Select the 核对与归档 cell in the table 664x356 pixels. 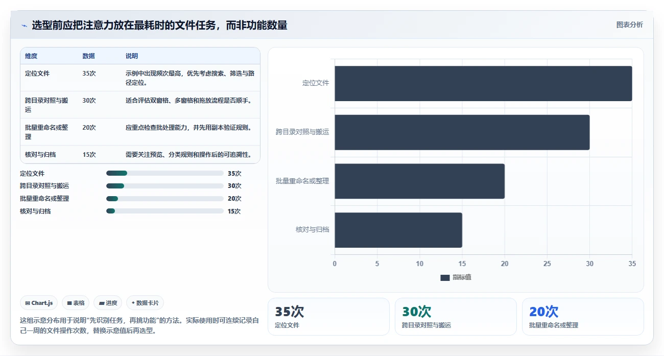pos(40,154)
